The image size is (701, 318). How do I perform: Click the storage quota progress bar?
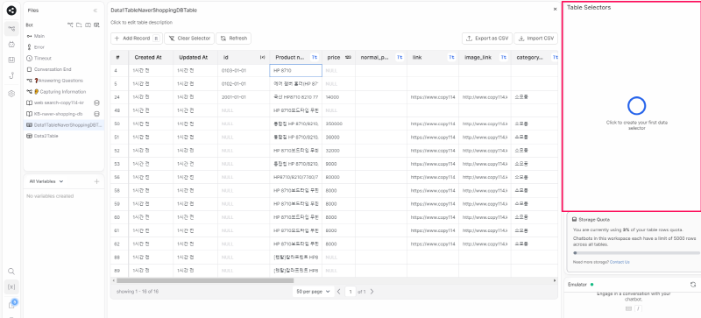coord(636,252)
